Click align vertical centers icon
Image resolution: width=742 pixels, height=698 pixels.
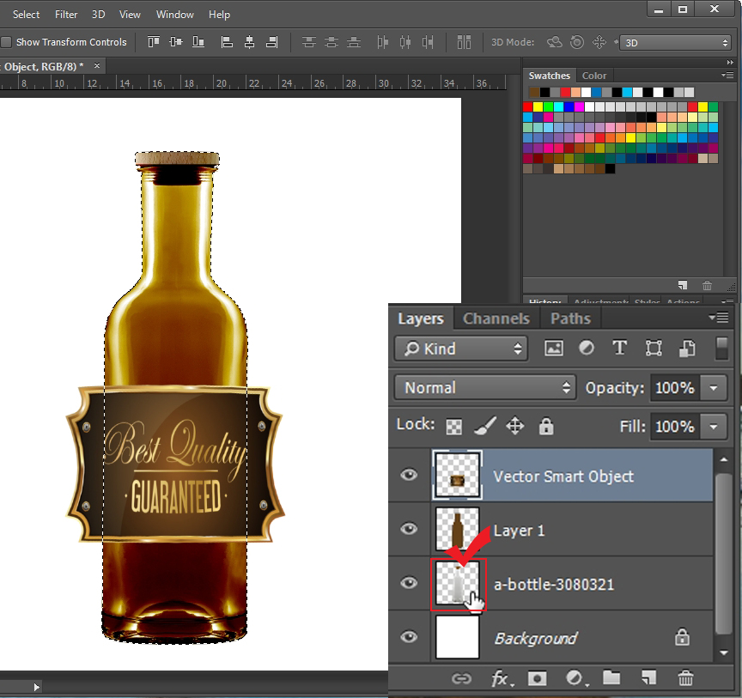176,42
